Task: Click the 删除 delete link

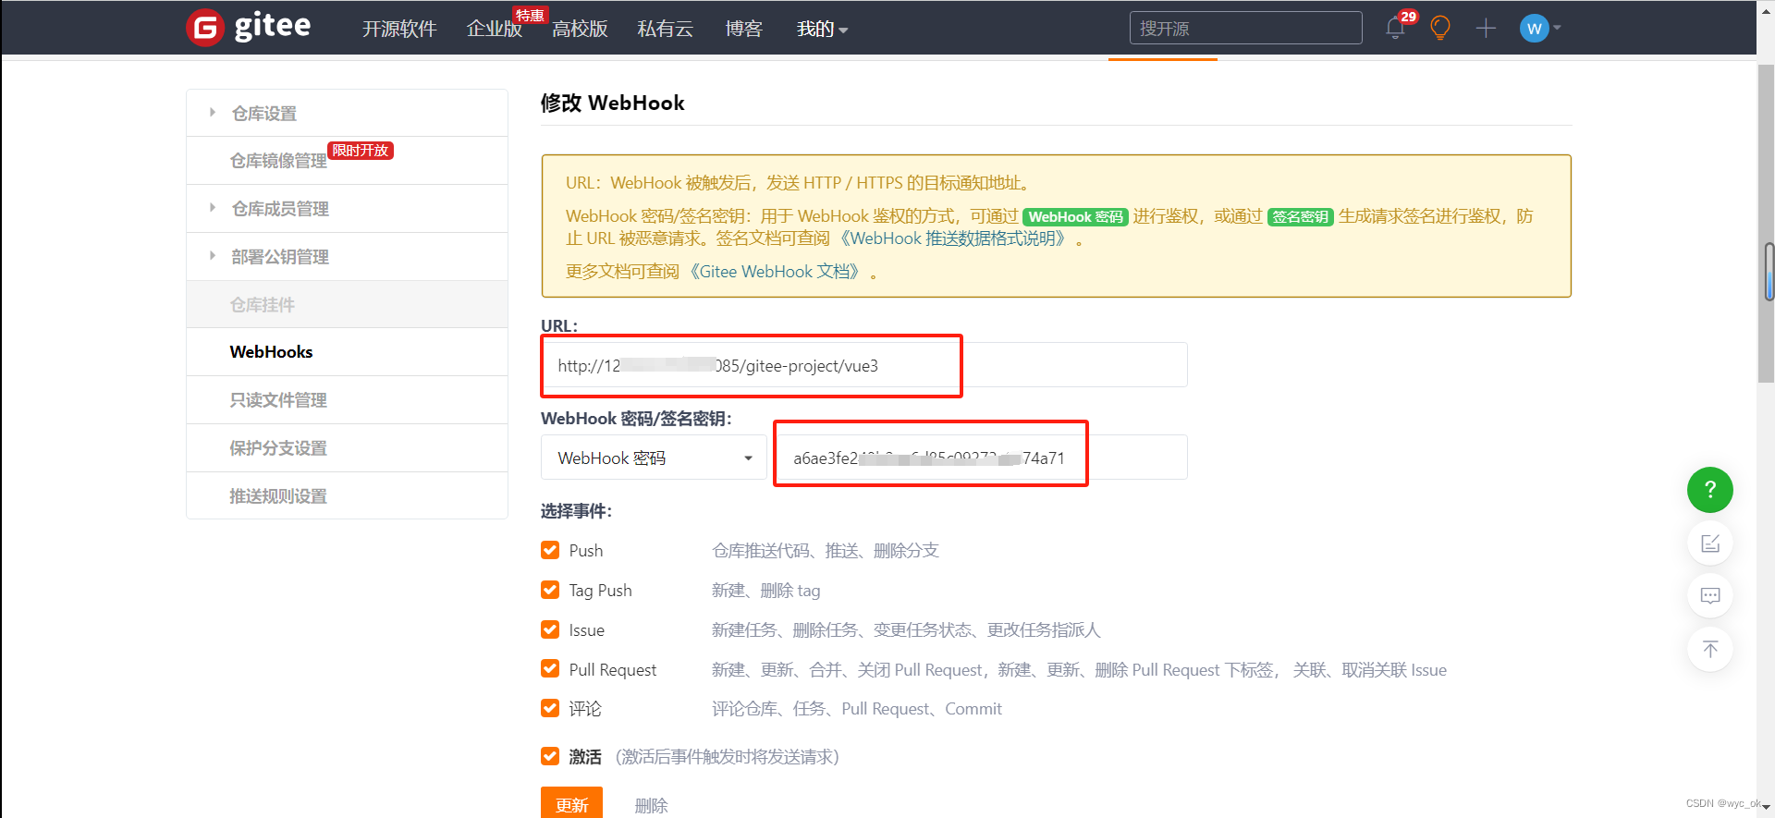Action: [x=651, y=805]
